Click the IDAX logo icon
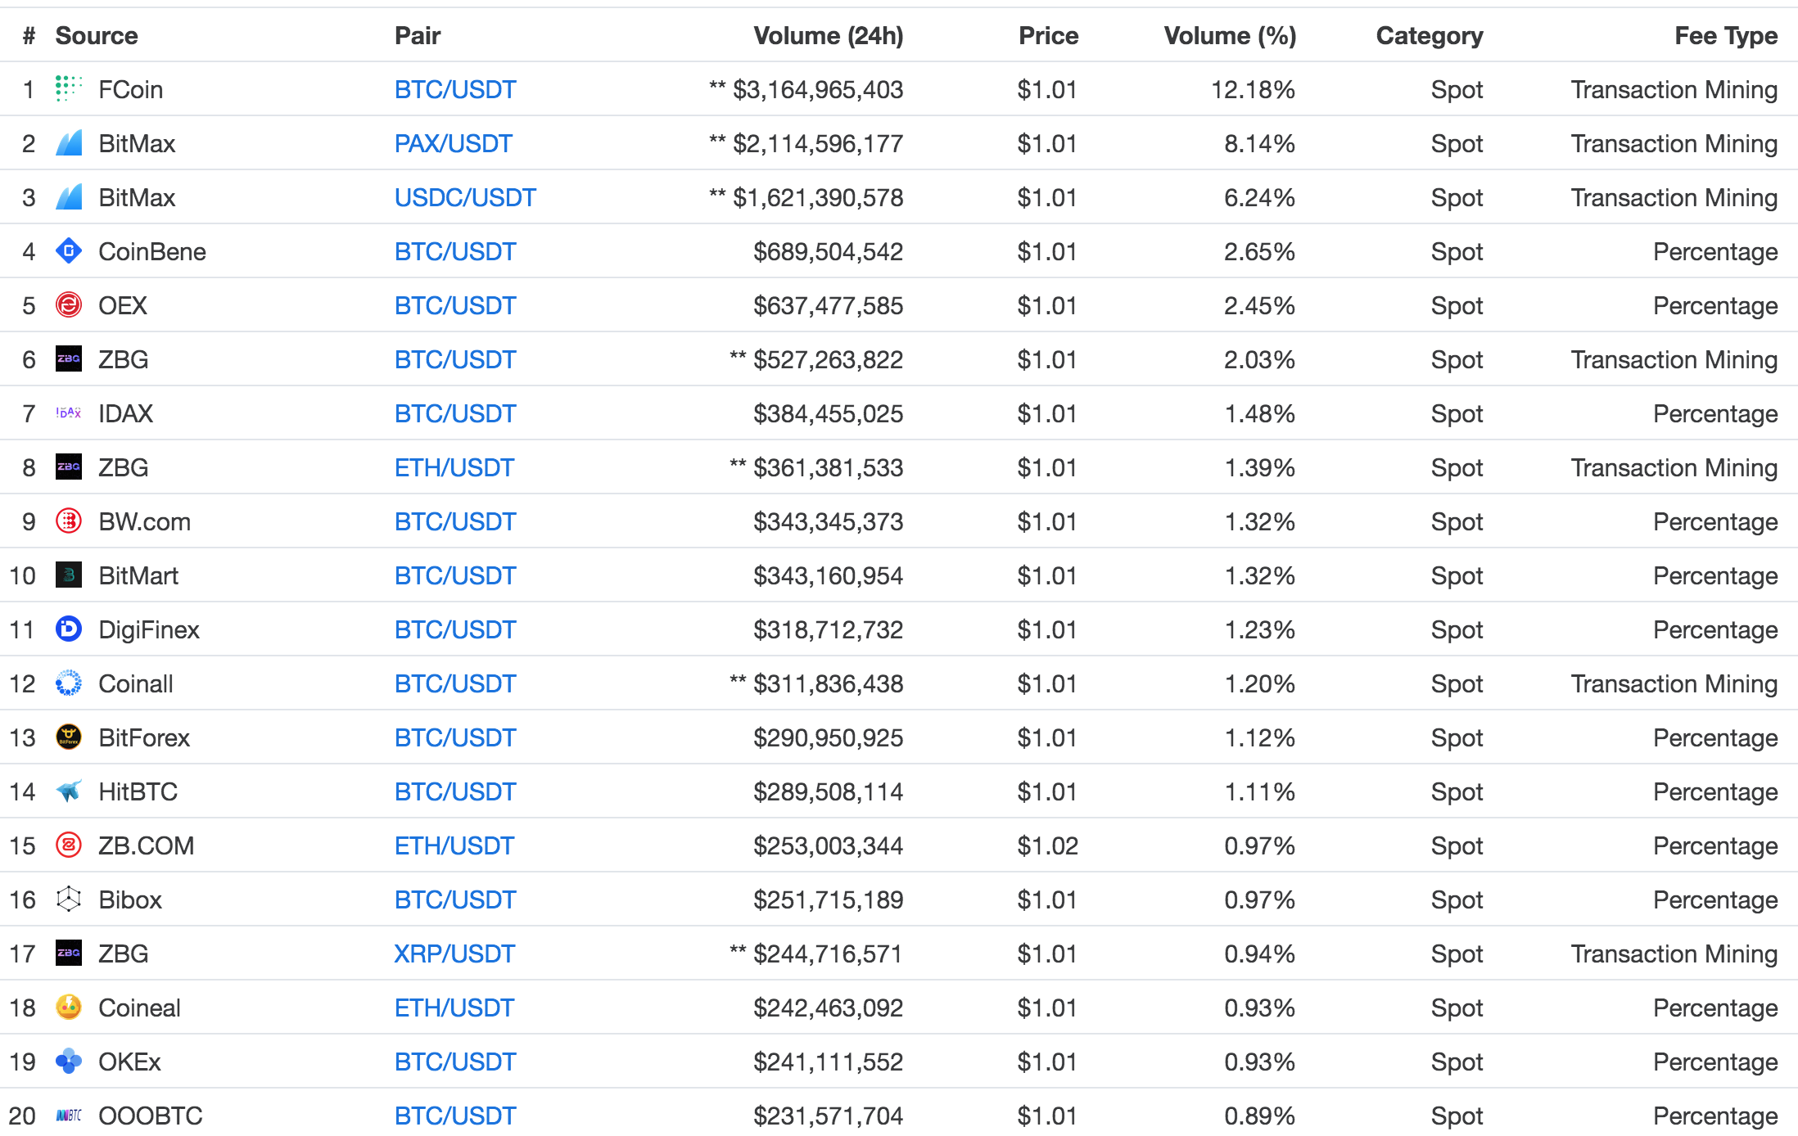 click(69, 412)
